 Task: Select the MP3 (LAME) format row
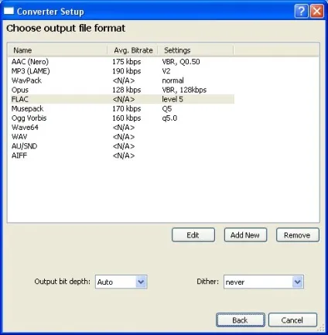click(122, 71)
